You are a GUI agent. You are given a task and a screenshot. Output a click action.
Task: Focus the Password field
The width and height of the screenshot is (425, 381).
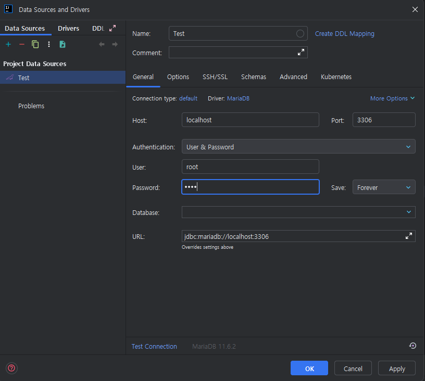point(250,187)
